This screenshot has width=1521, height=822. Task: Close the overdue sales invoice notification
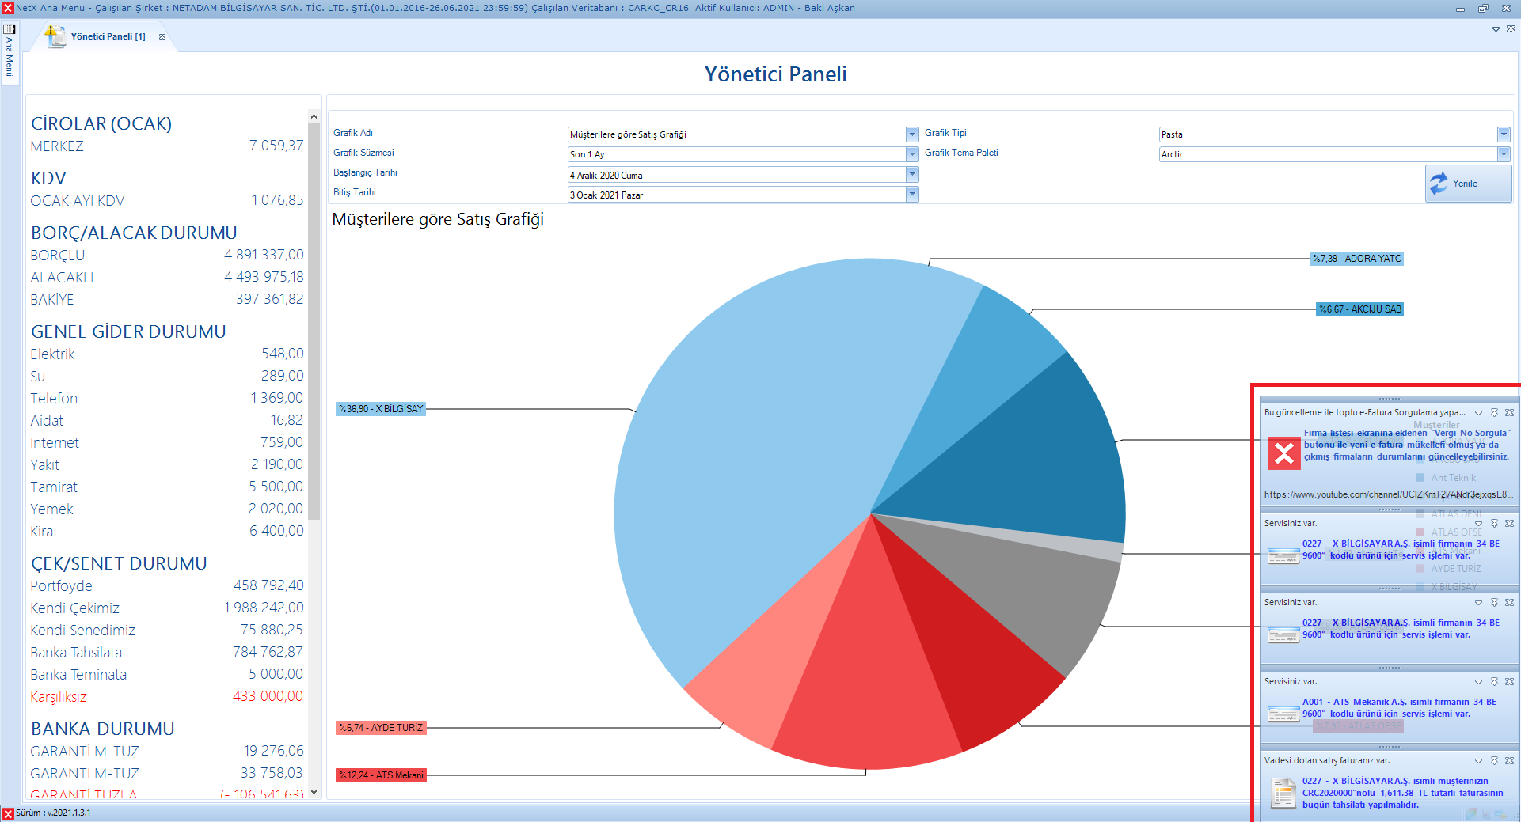[1510, 761]
